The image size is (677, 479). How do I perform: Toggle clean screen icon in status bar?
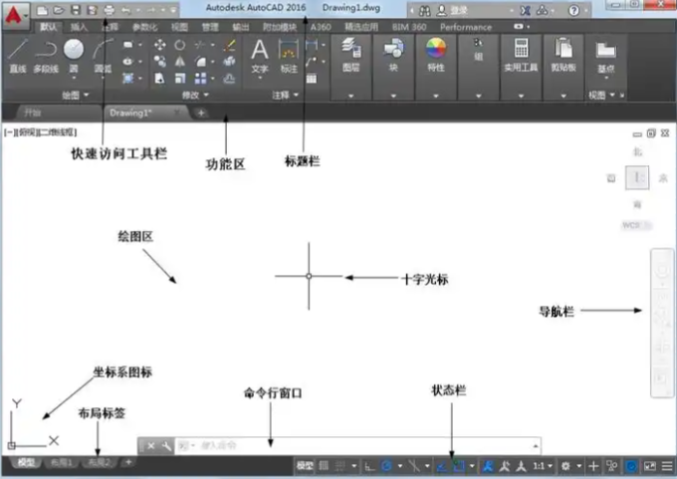[650, 466]
